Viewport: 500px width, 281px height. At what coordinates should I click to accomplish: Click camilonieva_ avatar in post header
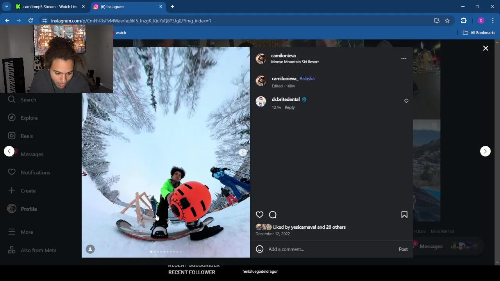coord(261,59)
